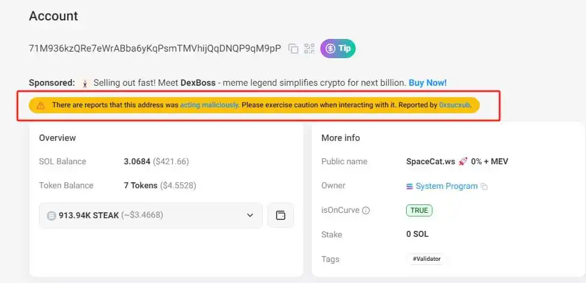Screen dimensions: 586x283
Task: Click the TRUE isOnCurve badge
Action: pyautogui.click(x=419, y=210)
